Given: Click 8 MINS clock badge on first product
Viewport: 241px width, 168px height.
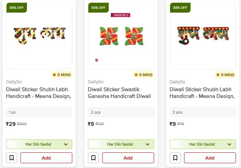Looking at the screenshot, I should click(61, 75).
